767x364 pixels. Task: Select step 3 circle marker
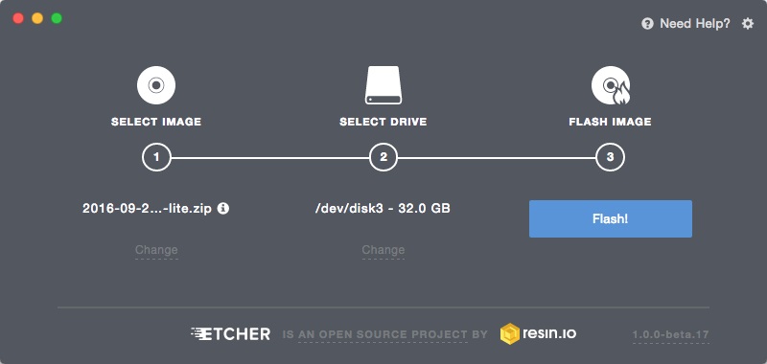coord(610,157)
